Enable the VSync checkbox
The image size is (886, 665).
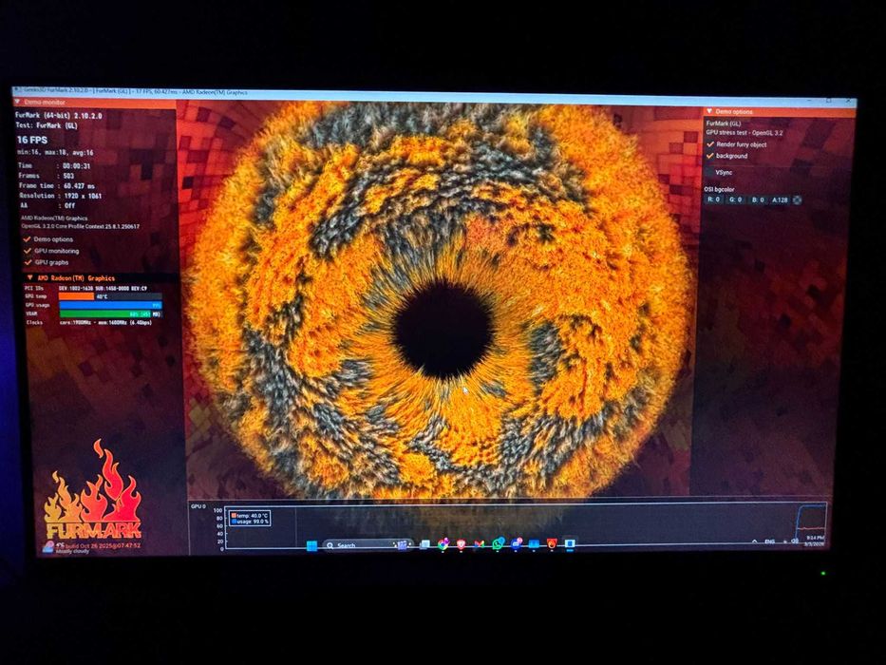point(710,173)
